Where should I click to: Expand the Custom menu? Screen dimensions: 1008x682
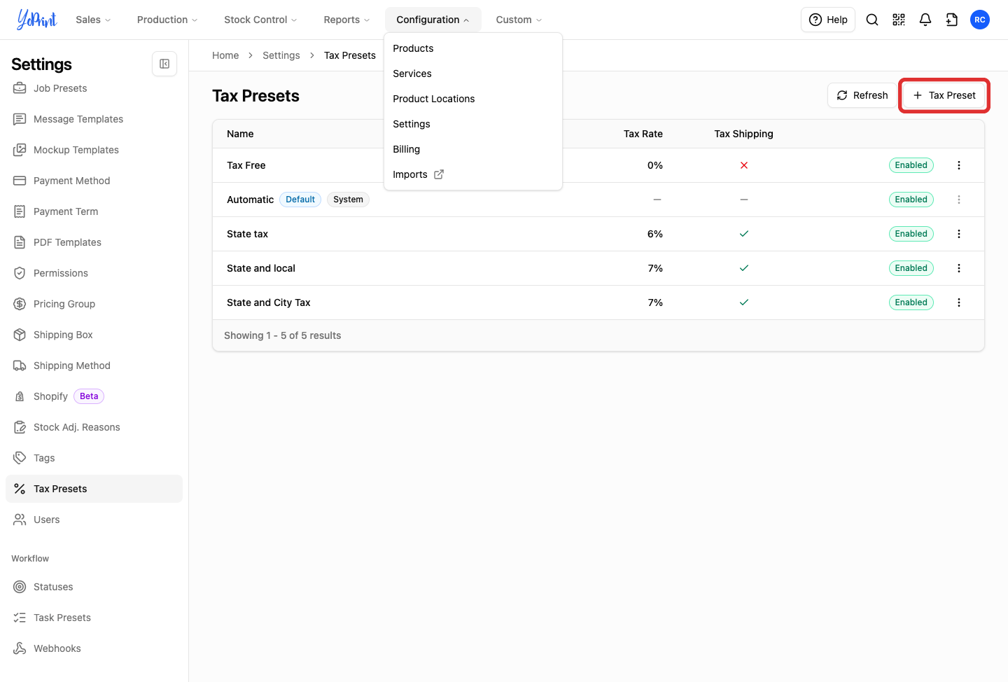[x=519, y=20]
